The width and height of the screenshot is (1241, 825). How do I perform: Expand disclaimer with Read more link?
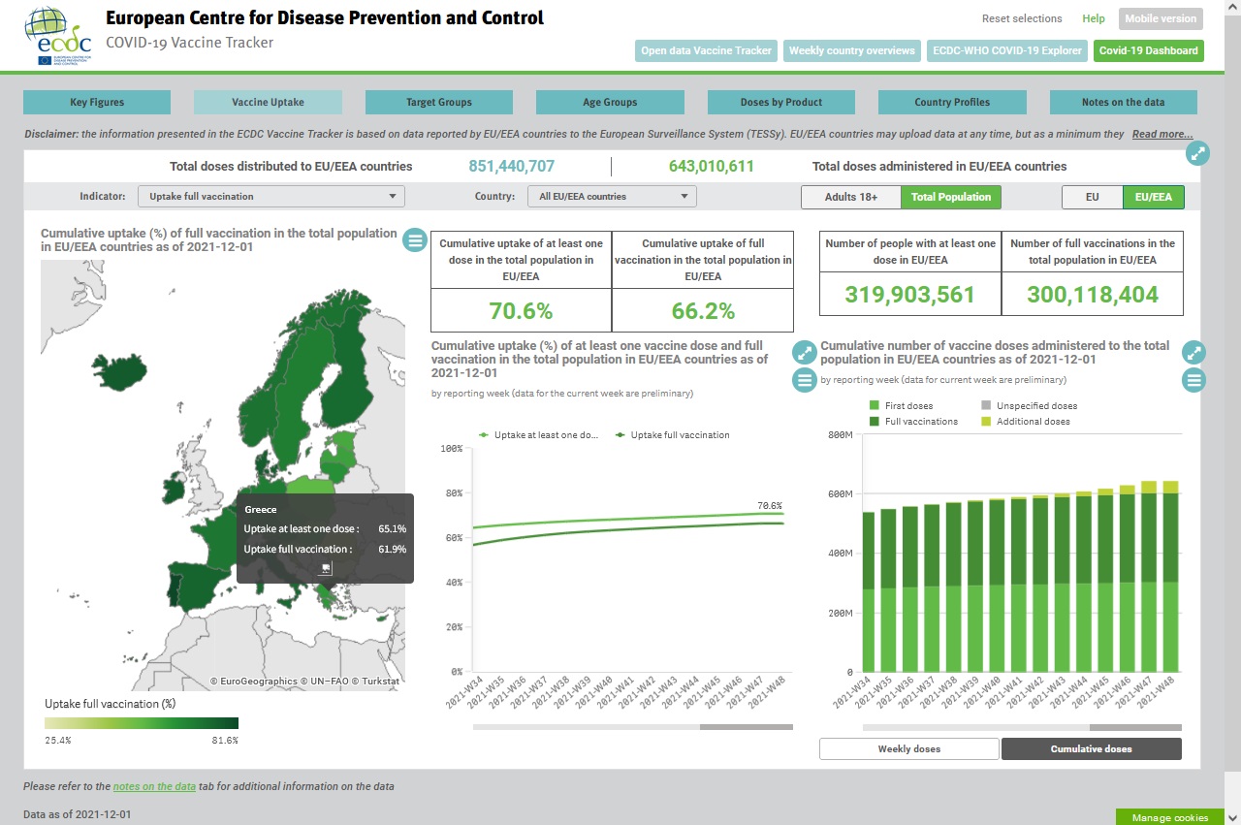click(1161, 134)
